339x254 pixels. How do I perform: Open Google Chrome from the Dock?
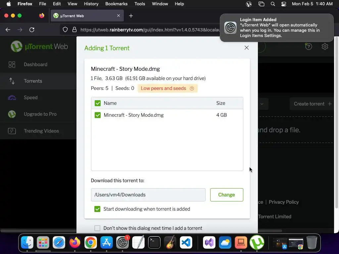pos(91,242)
